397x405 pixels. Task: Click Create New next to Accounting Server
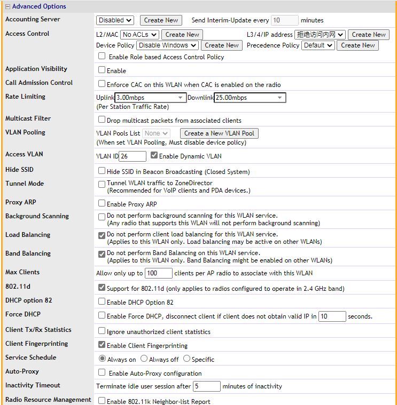coord(161,20)
